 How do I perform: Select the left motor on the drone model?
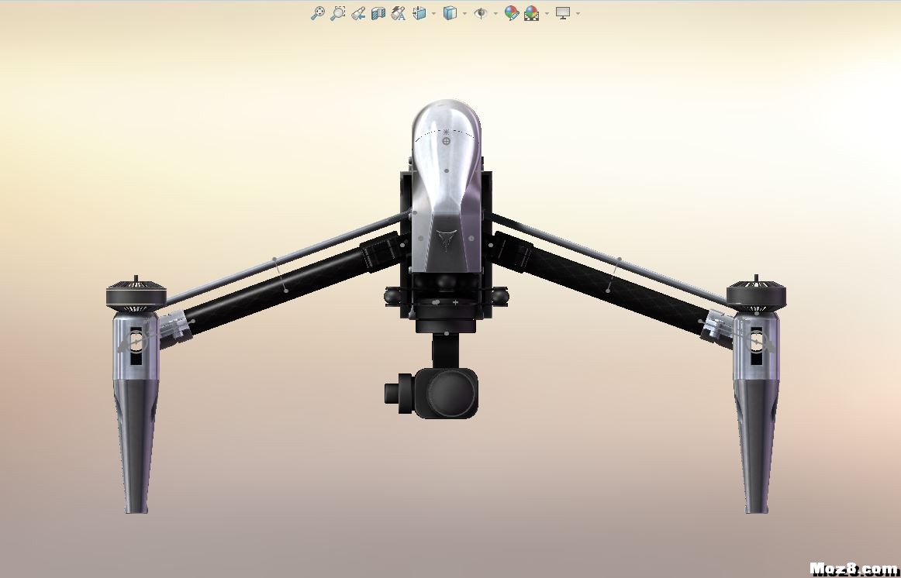click(x=136, y=295)
